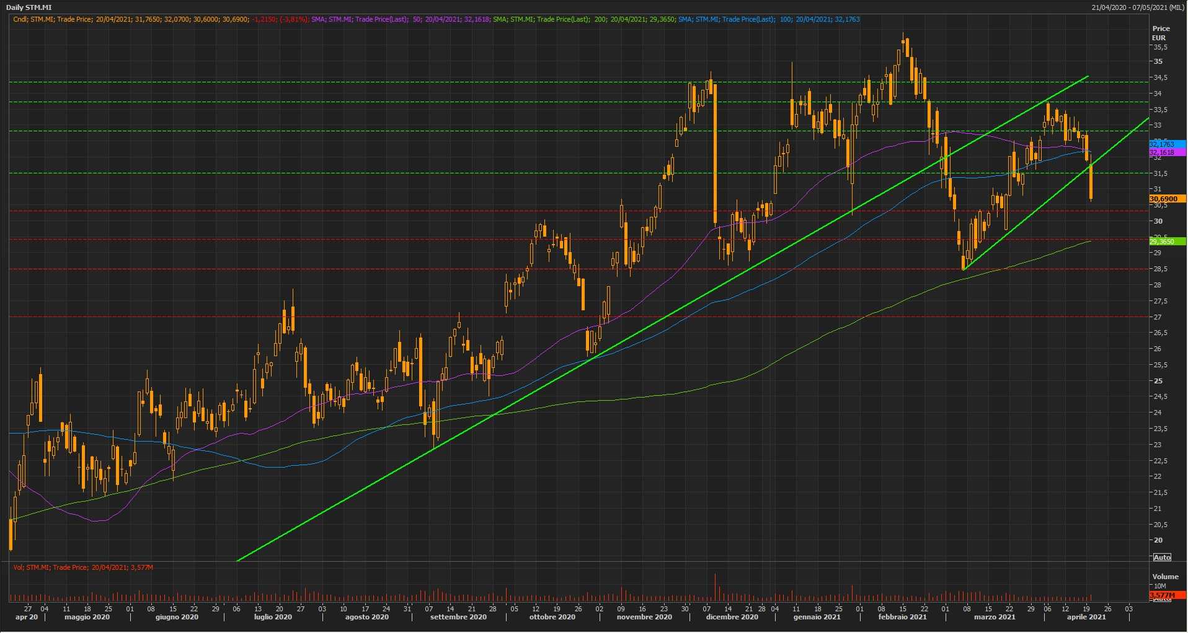
Task: Select the Cndl STM.MI candlestick legend entry
Action: (160, 19)
